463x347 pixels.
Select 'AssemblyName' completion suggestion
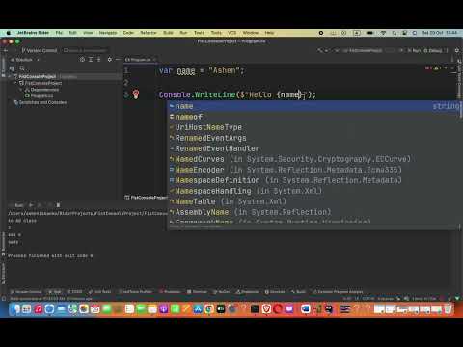(313, 212)
